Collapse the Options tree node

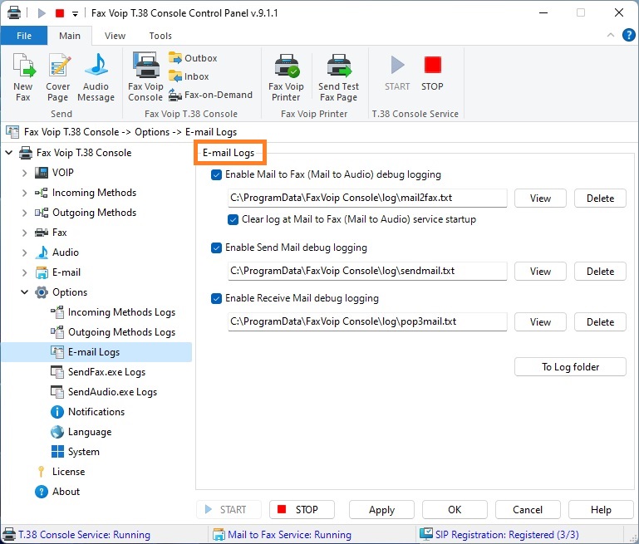point(24,292)
